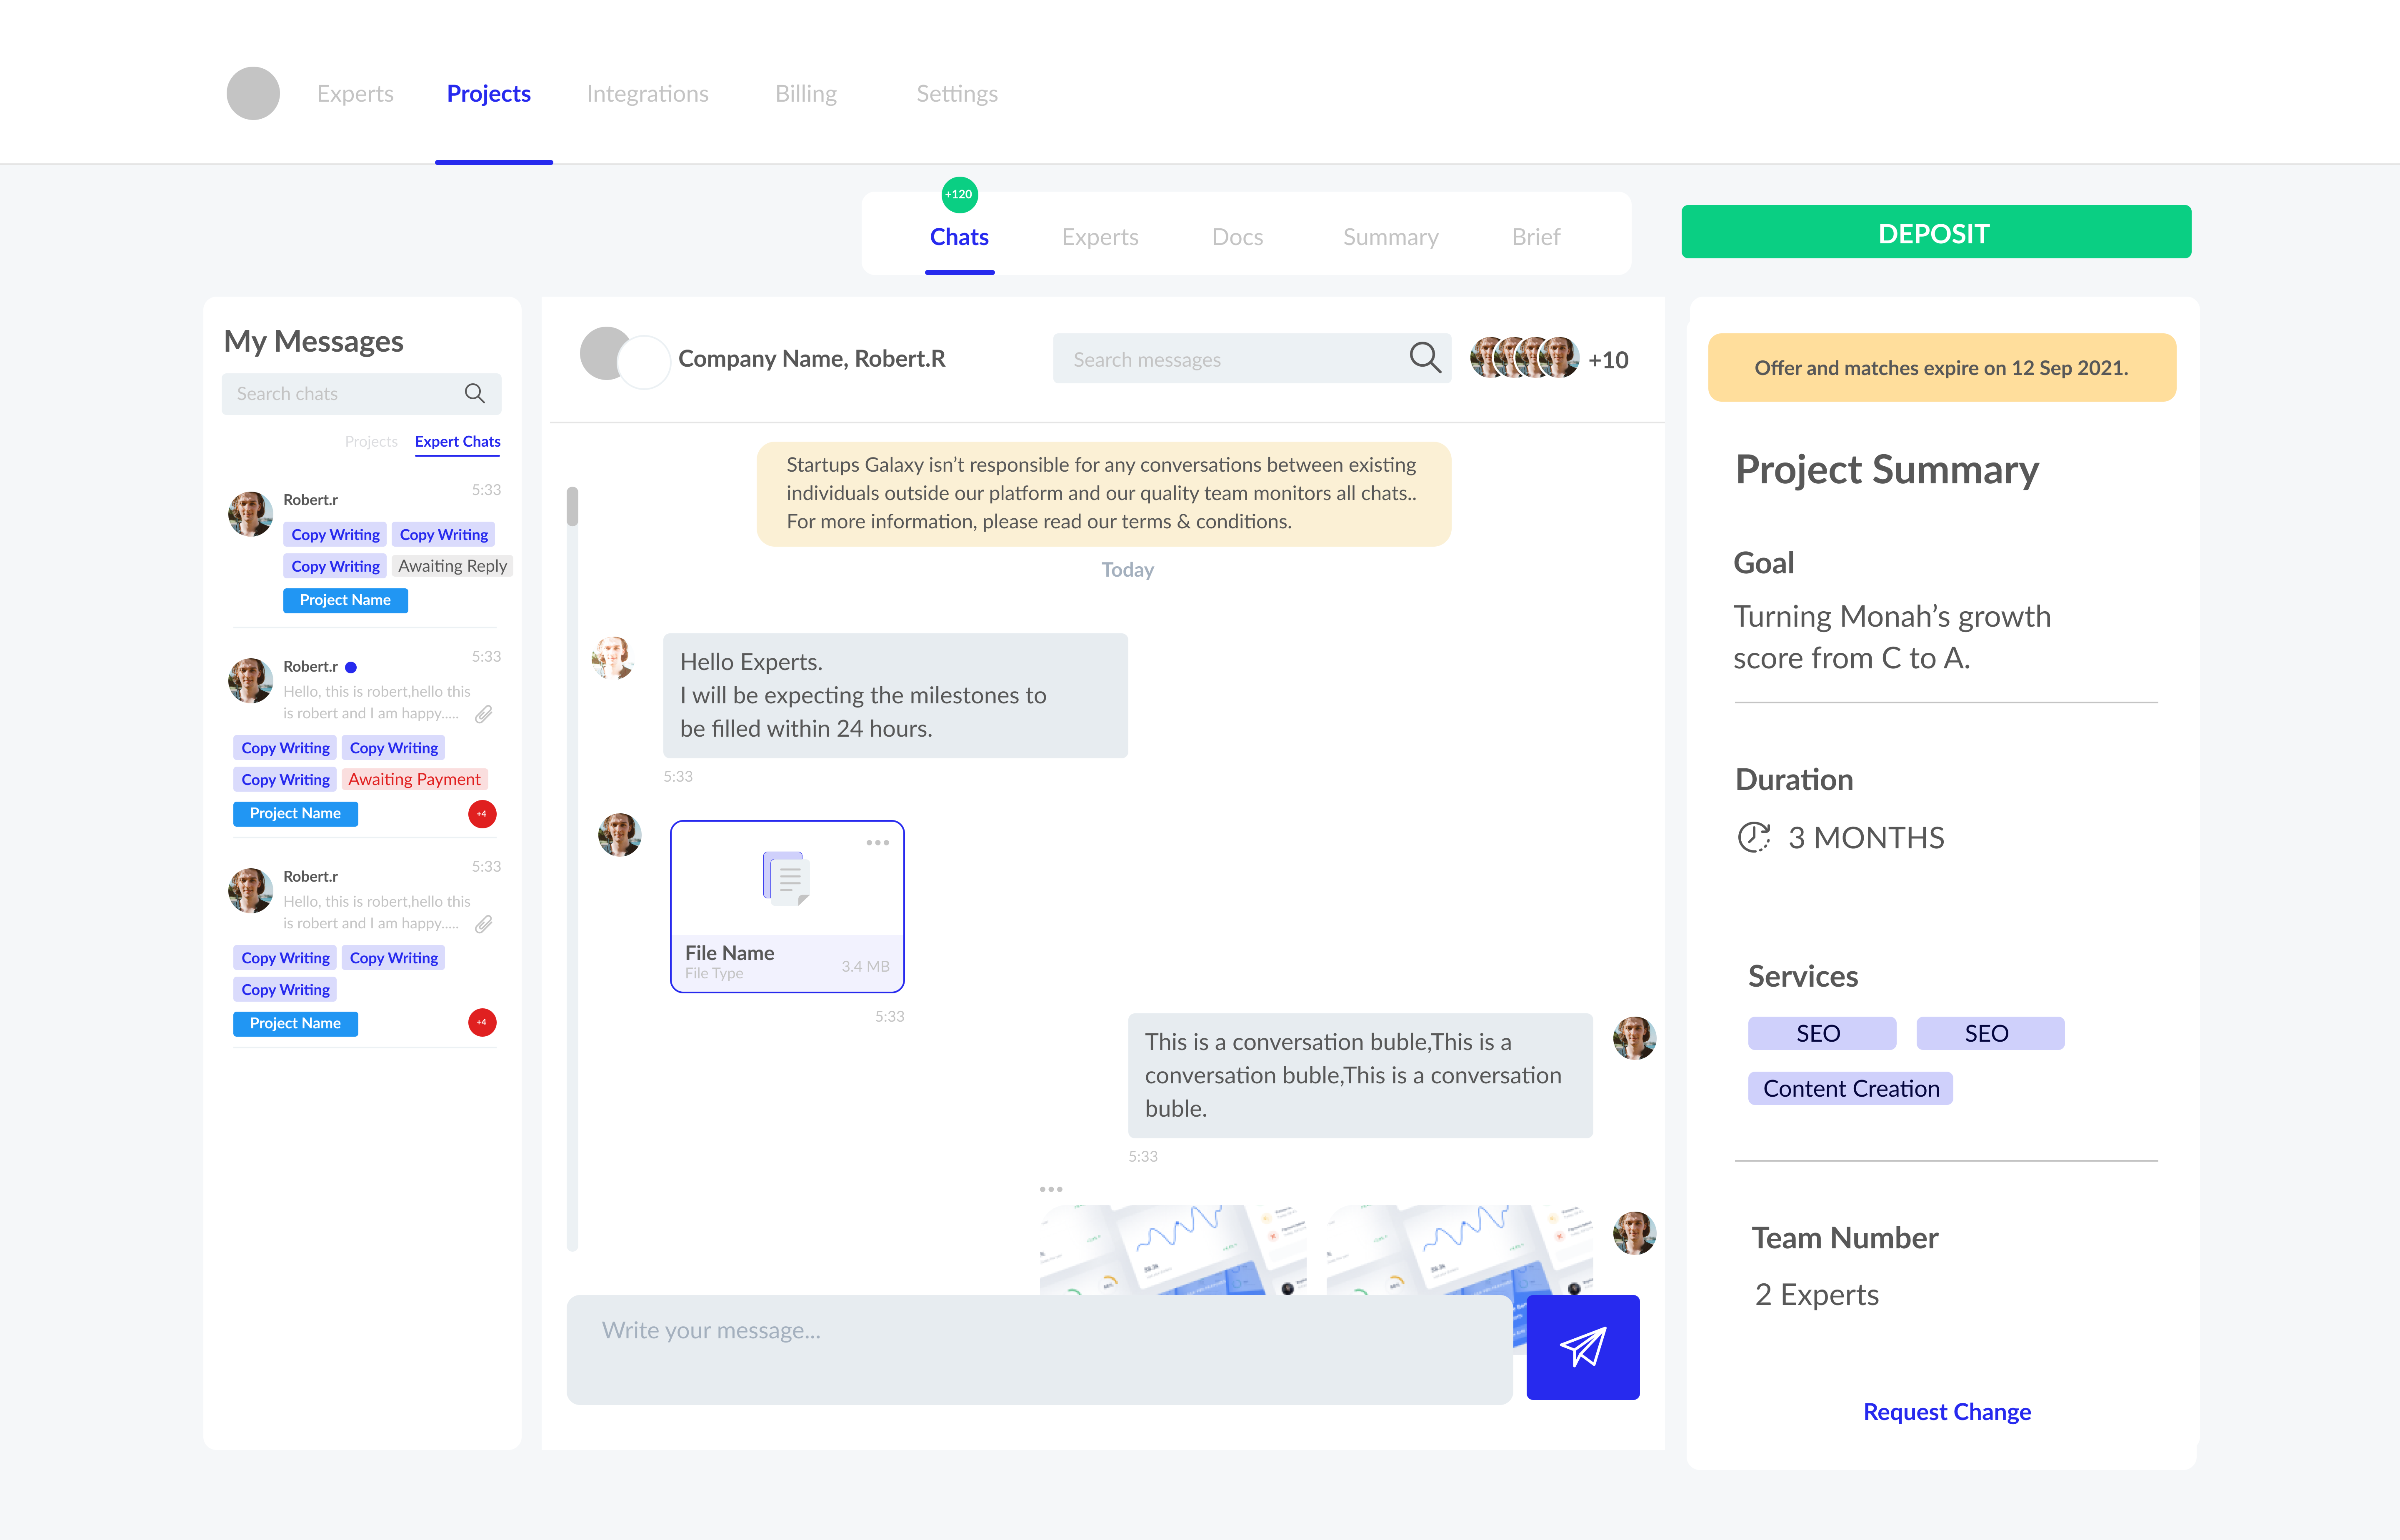
Task: Send the message with the paper plane button
Action: [1583, 1347]
